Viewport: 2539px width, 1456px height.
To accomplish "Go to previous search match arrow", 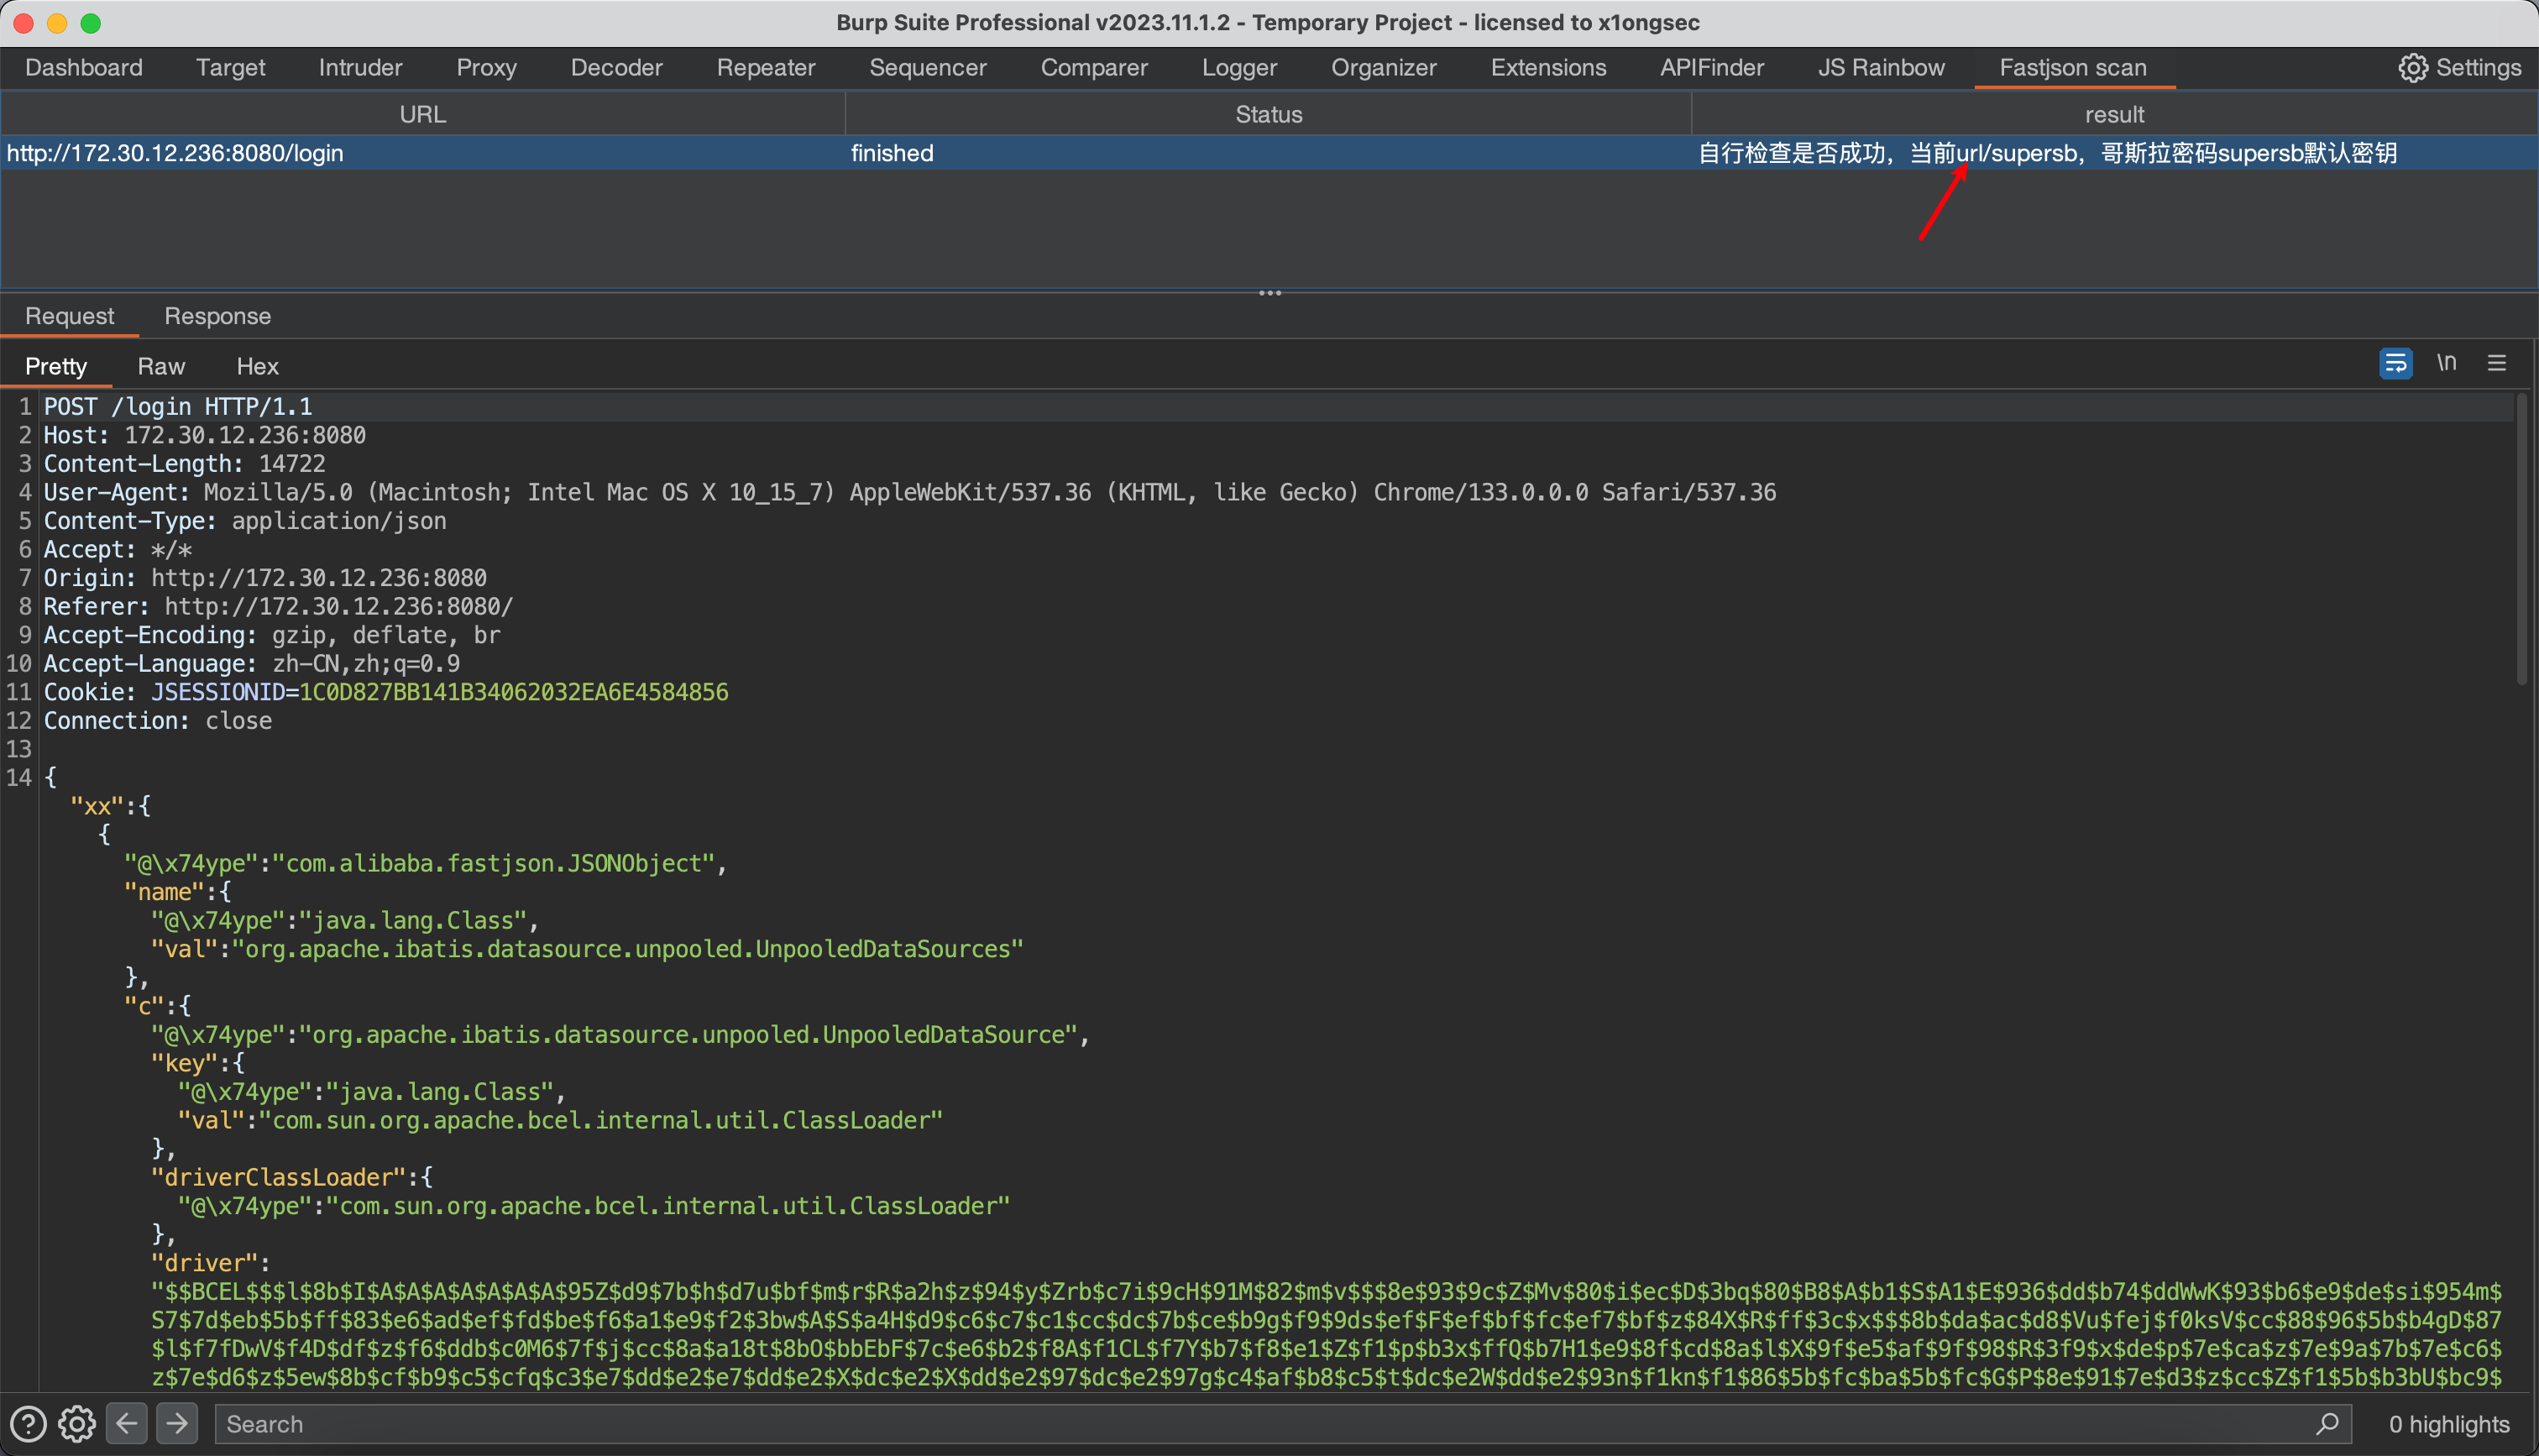I will pyautogui.click(x=127, y=1423).
